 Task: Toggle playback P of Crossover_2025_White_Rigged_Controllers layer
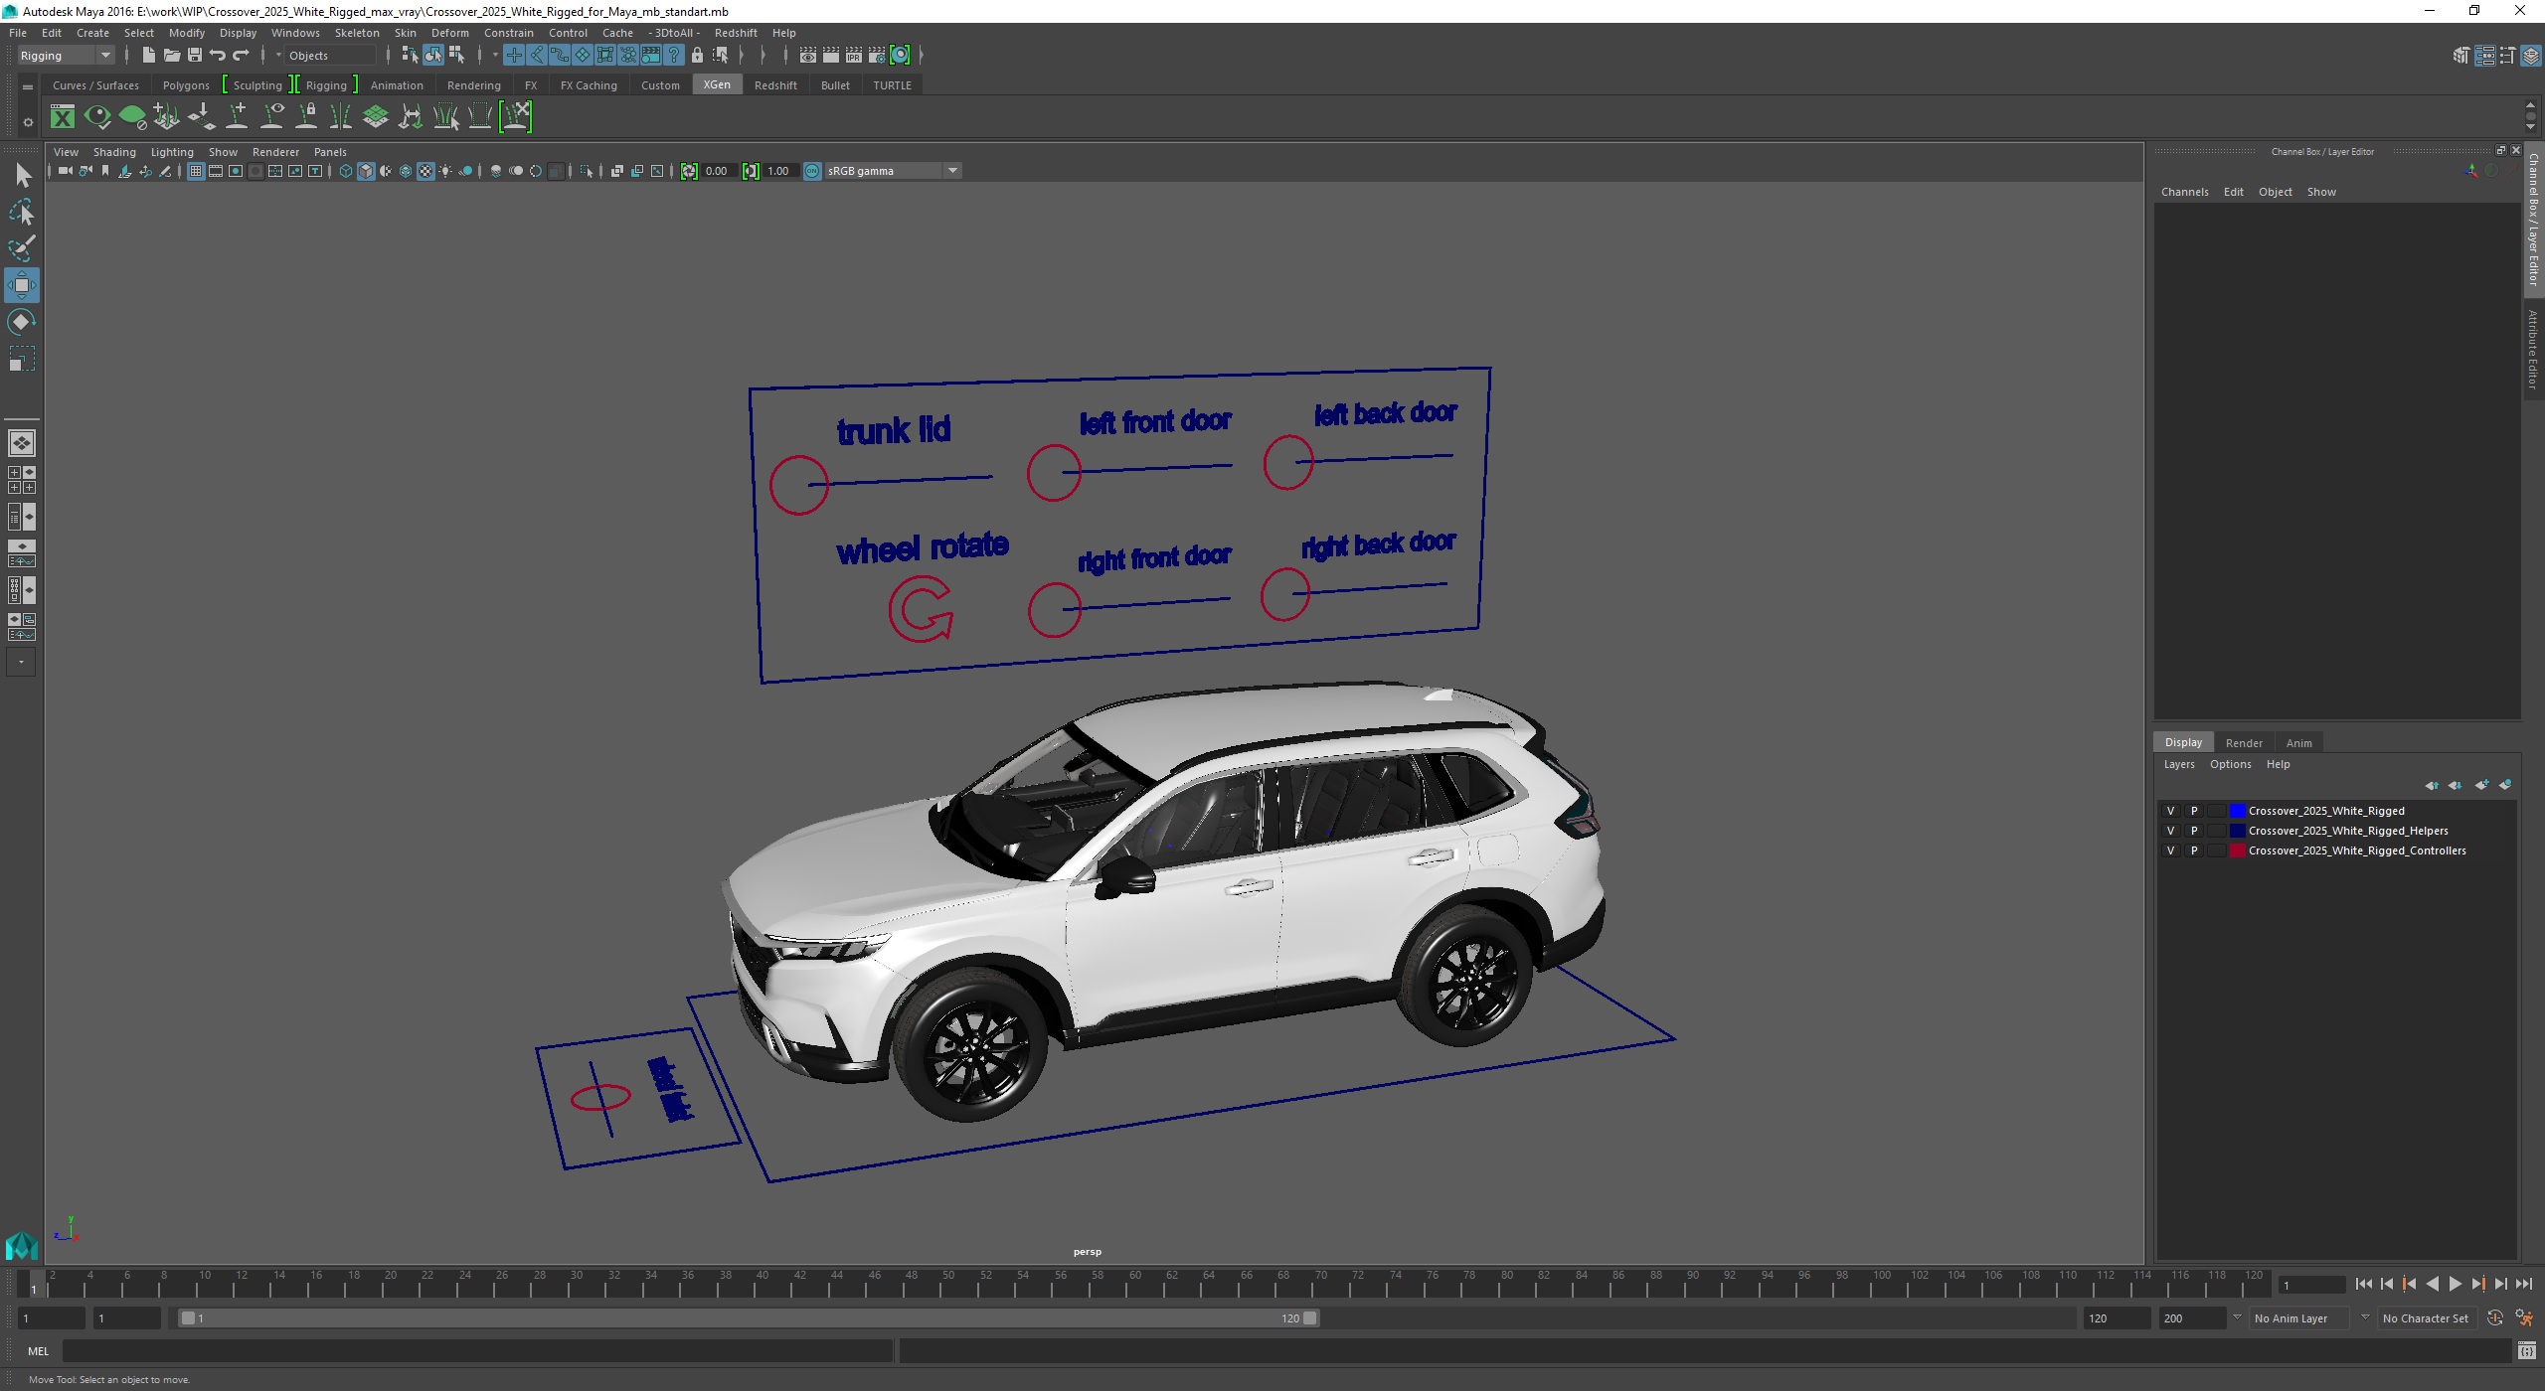pyautogui.click(x=2194, y=850)
